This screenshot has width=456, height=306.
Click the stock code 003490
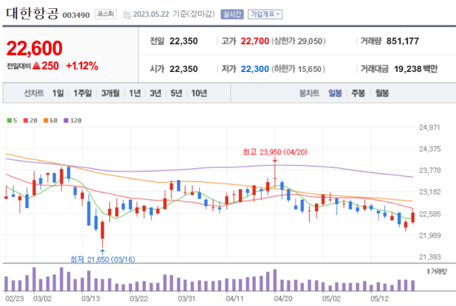[x=76, y=15]
